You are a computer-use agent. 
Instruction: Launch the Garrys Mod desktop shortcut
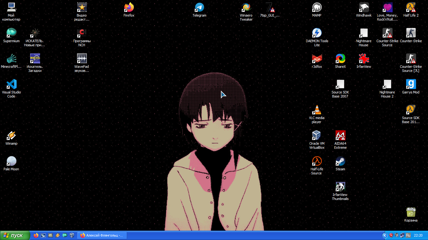click(x=411, y=87)
